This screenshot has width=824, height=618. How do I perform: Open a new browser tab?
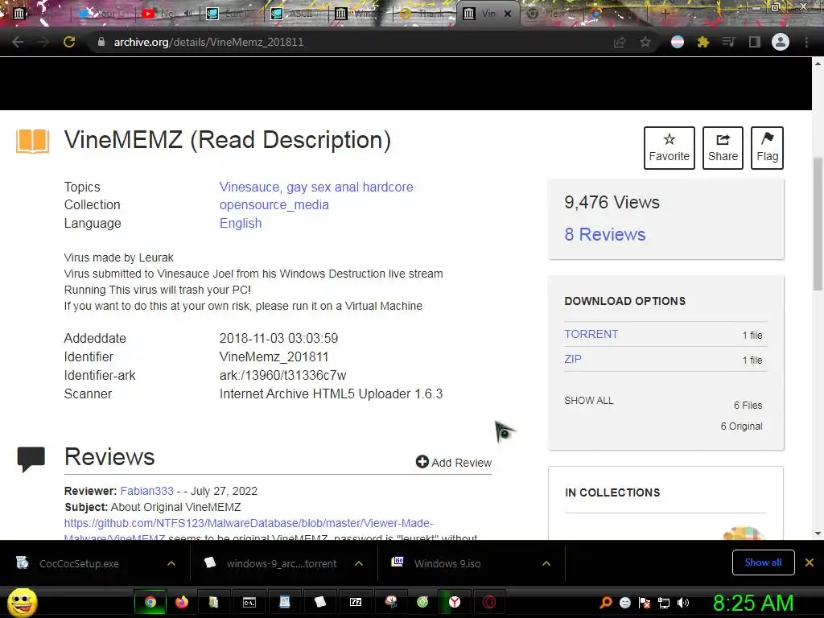[x=665, y=14]
